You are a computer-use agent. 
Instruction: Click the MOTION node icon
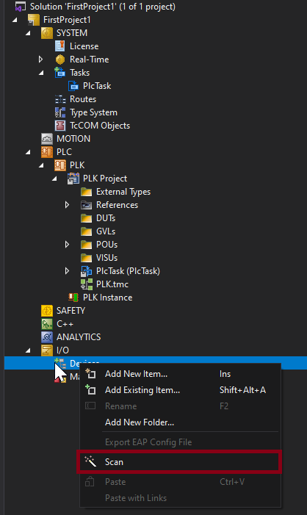(46, 139)
